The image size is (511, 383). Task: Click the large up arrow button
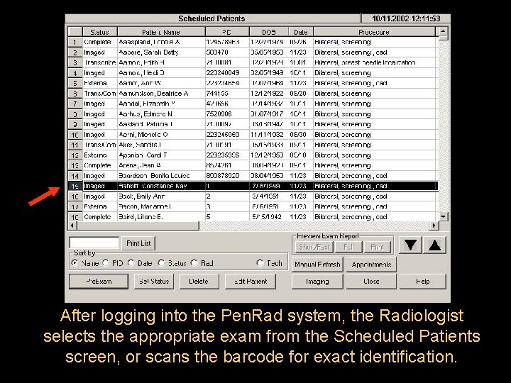coord(434,245)
